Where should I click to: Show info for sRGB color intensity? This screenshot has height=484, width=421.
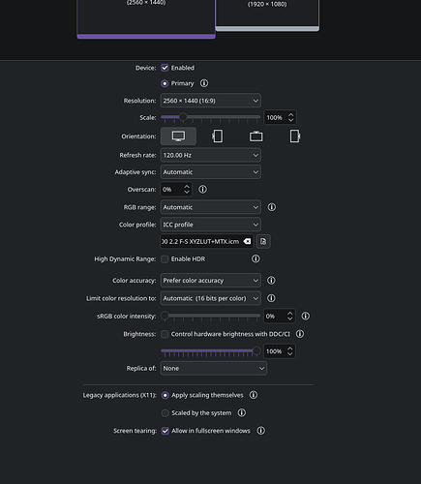click(x=305, y=316)
